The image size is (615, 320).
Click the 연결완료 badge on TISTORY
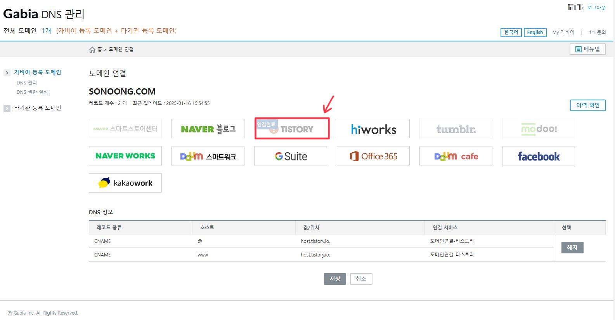[266, 124]
